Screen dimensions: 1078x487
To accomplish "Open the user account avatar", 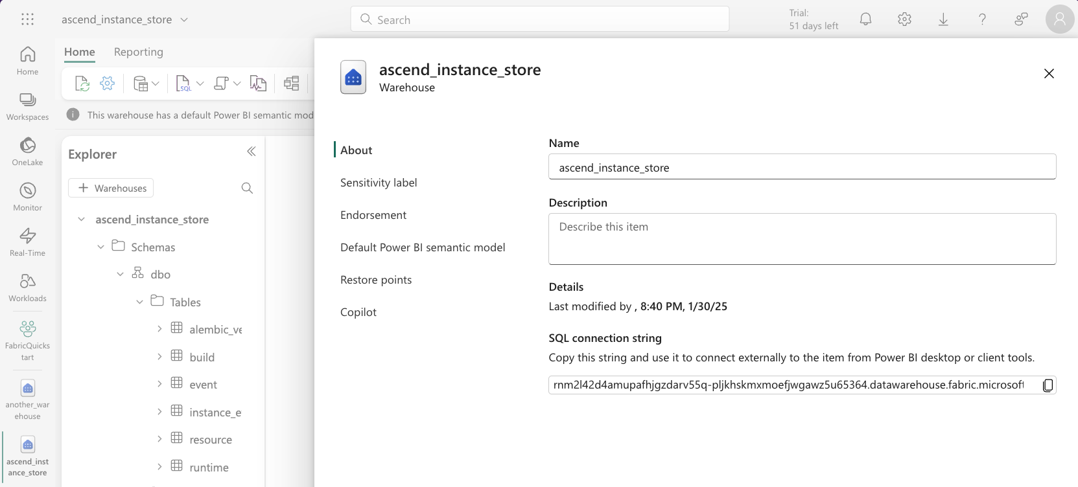I will (1060, 19).
